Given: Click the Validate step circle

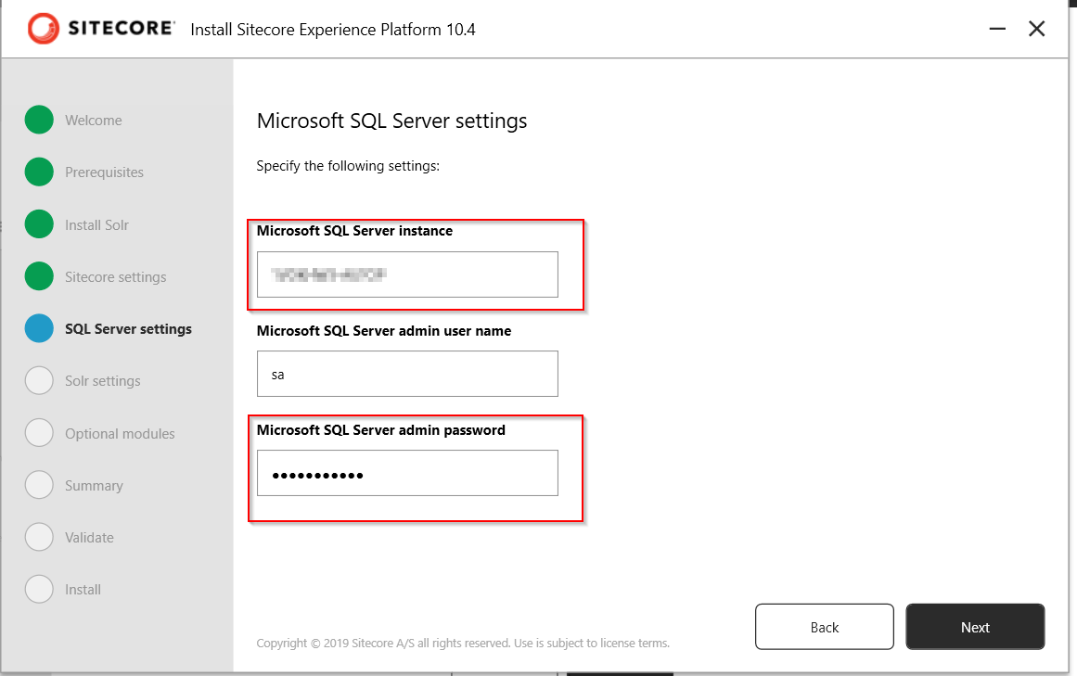Looking at the screenshot, I should [39, 537].
